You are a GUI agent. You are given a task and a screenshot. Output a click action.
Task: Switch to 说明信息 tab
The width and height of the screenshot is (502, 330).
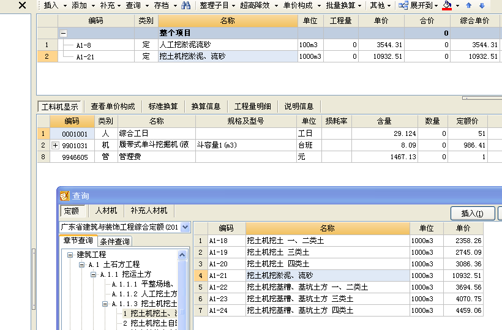299,107
